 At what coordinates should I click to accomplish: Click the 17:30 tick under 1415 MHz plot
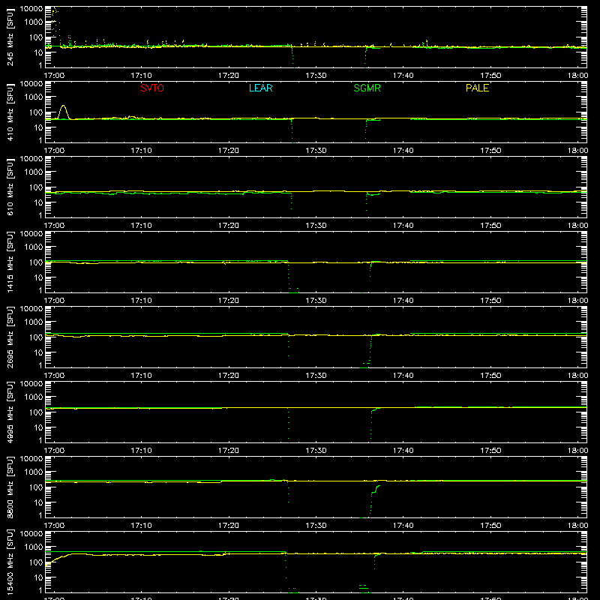316,301
